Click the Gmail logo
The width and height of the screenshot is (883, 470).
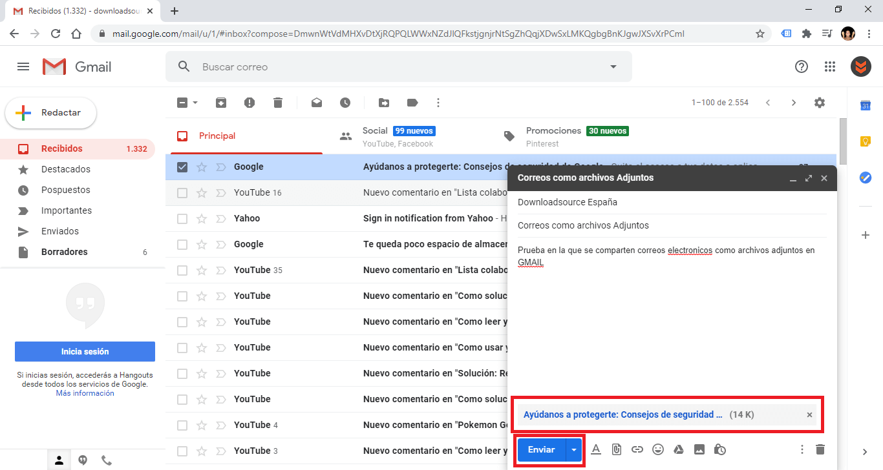tap(77, 66)
